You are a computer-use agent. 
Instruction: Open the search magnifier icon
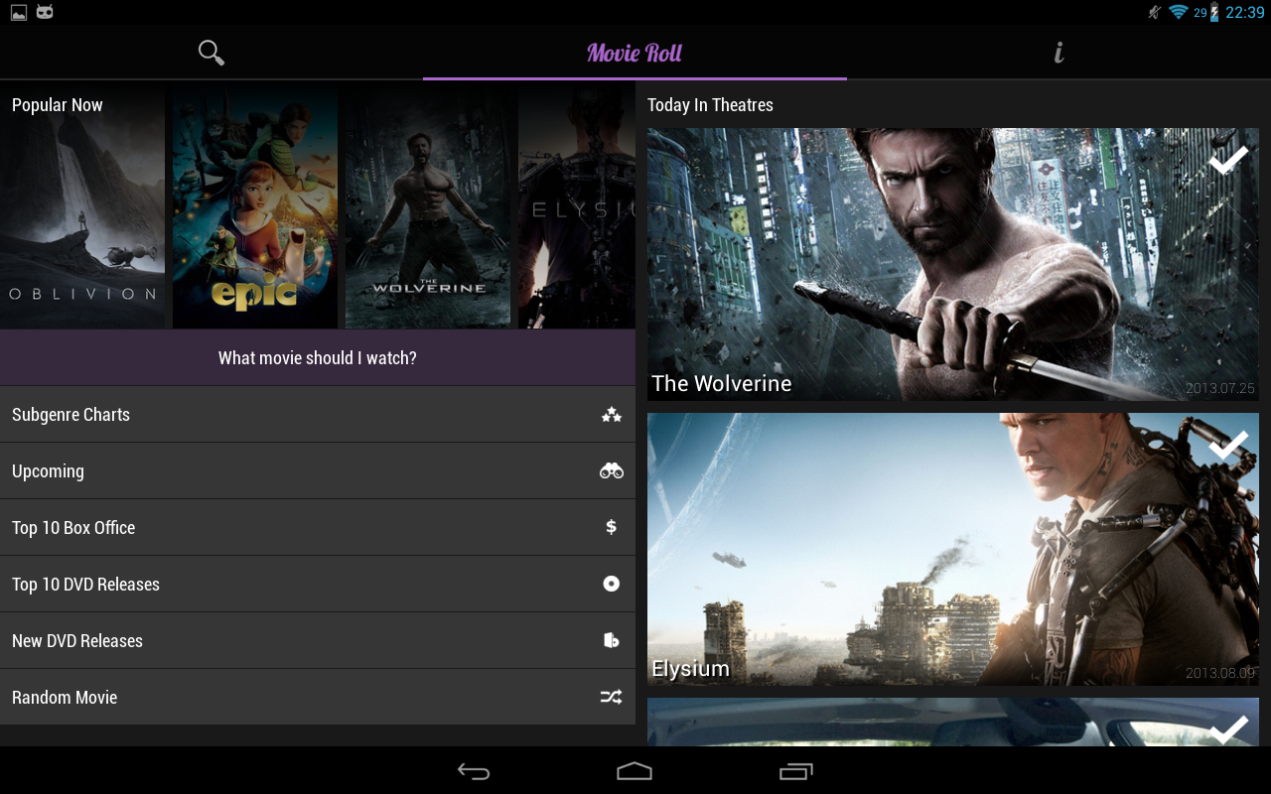point(211,53)
